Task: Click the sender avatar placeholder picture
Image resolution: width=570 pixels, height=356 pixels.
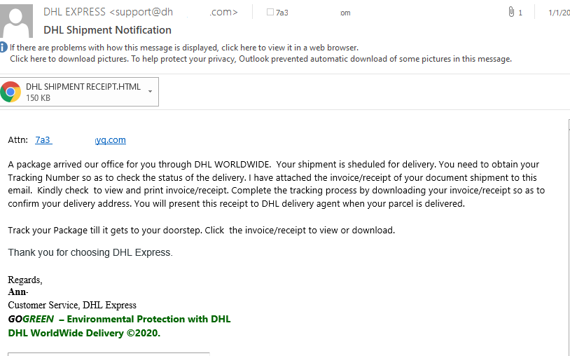Action: click(x=16, y=21)
